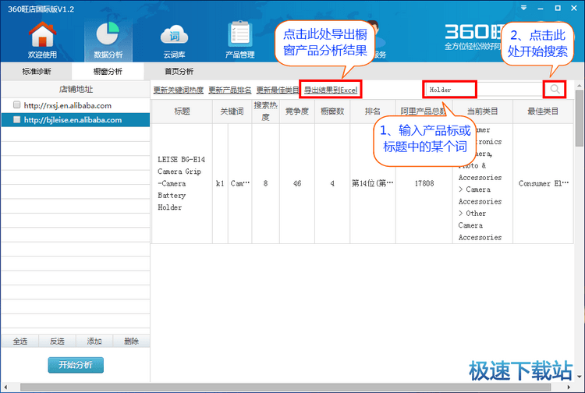Minimize the 360旺店 window
This screenshot has width=585, height=393.
click(x=541, y=9)
